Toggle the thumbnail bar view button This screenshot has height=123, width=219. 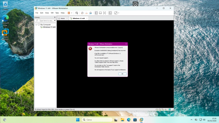tap(100, 13)
